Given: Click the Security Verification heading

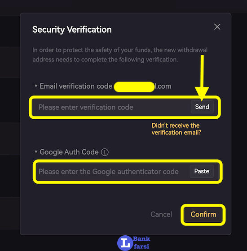Looking at the screenshot, I should (72, 30).
